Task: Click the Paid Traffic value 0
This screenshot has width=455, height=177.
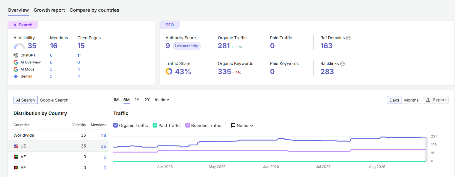Action: 273,46
